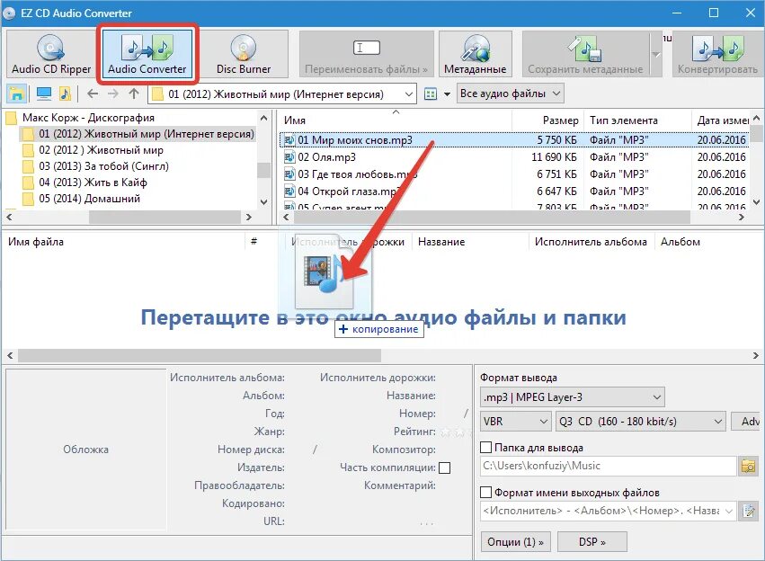Open the Метаданные lookup button
The width and height of the screenshot is (765, 561).
coord(476,54)
